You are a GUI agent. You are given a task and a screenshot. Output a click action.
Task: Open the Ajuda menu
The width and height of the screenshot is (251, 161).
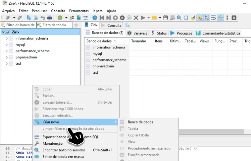[x=111, y=11]
